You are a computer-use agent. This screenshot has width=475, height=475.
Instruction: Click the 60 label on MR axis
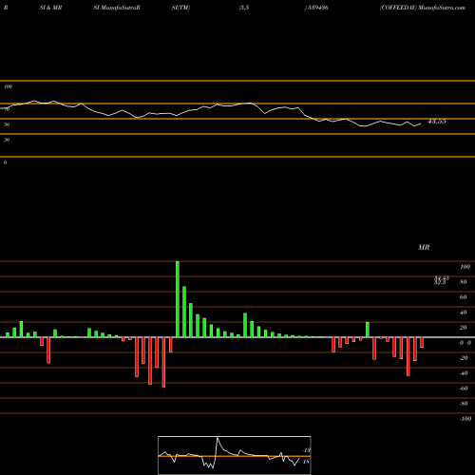[x=463, y=297]
